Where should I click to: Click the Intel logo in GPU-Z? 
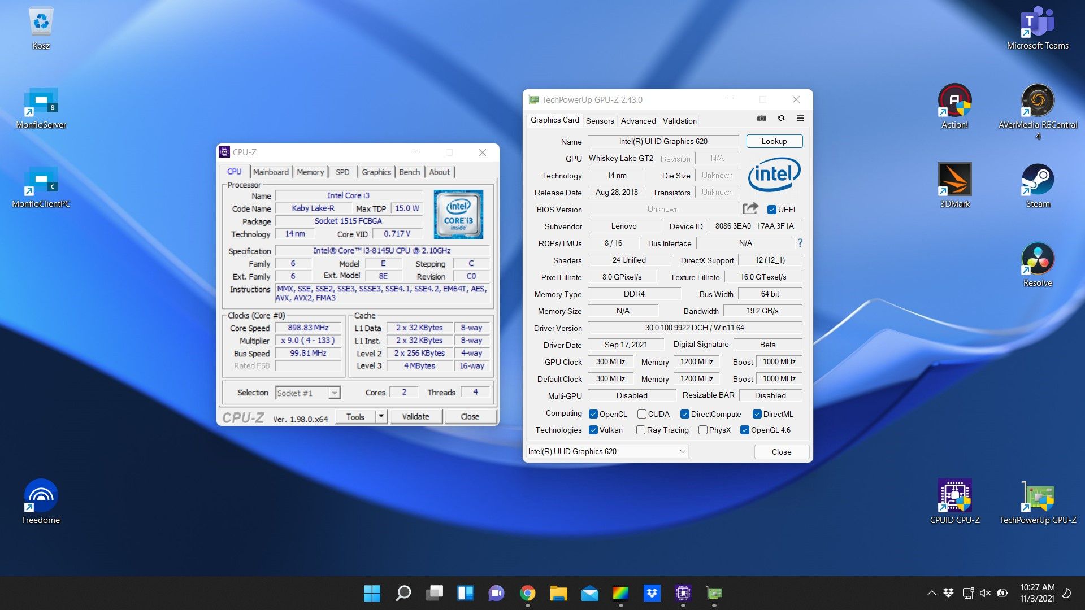774,175
